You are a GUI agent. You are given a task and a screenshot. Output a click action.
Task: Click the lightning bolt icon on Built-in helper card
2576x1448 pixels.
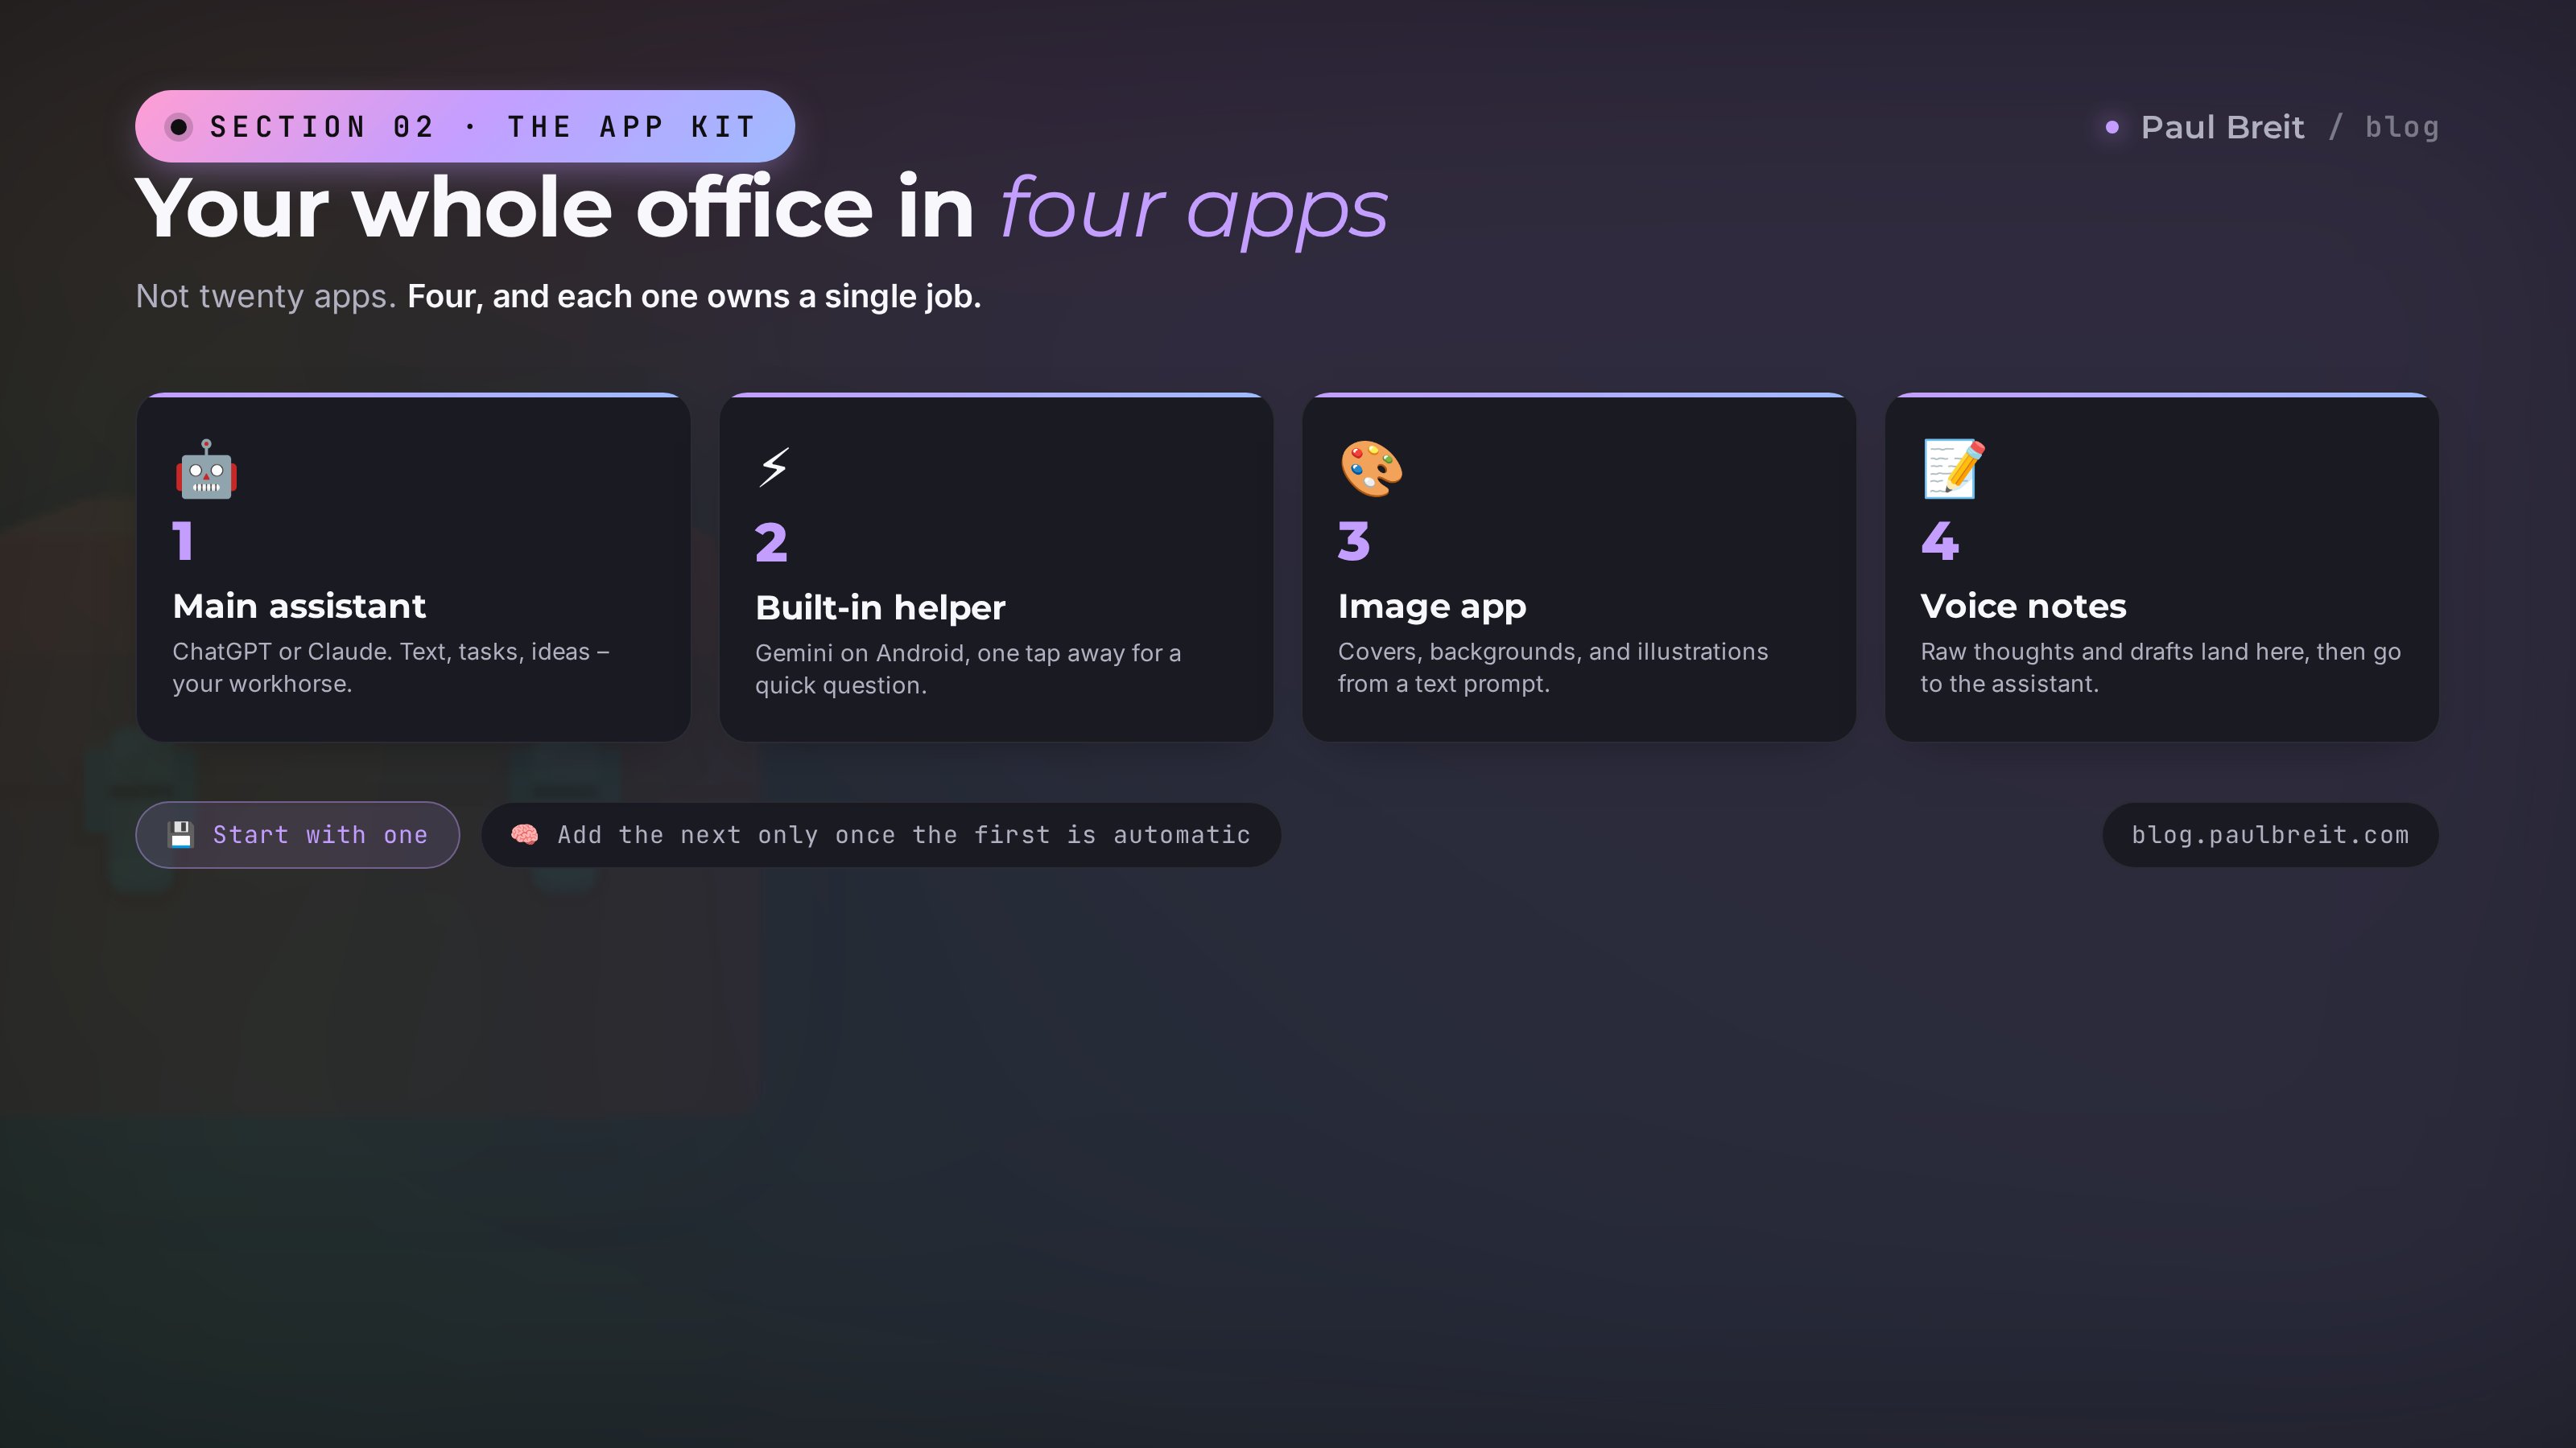(x=774, y=467)
